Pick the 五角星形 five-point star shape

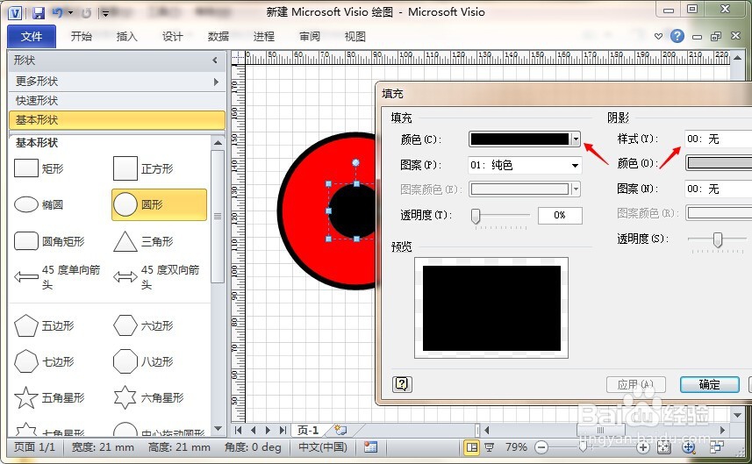click(49, 398)
